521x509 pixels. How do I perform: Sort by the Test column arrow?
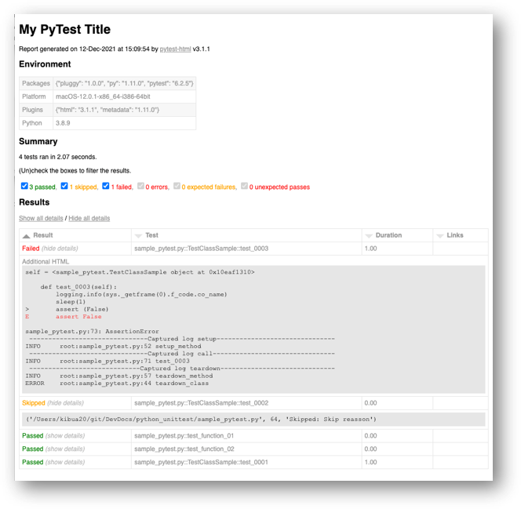[138, 236]
